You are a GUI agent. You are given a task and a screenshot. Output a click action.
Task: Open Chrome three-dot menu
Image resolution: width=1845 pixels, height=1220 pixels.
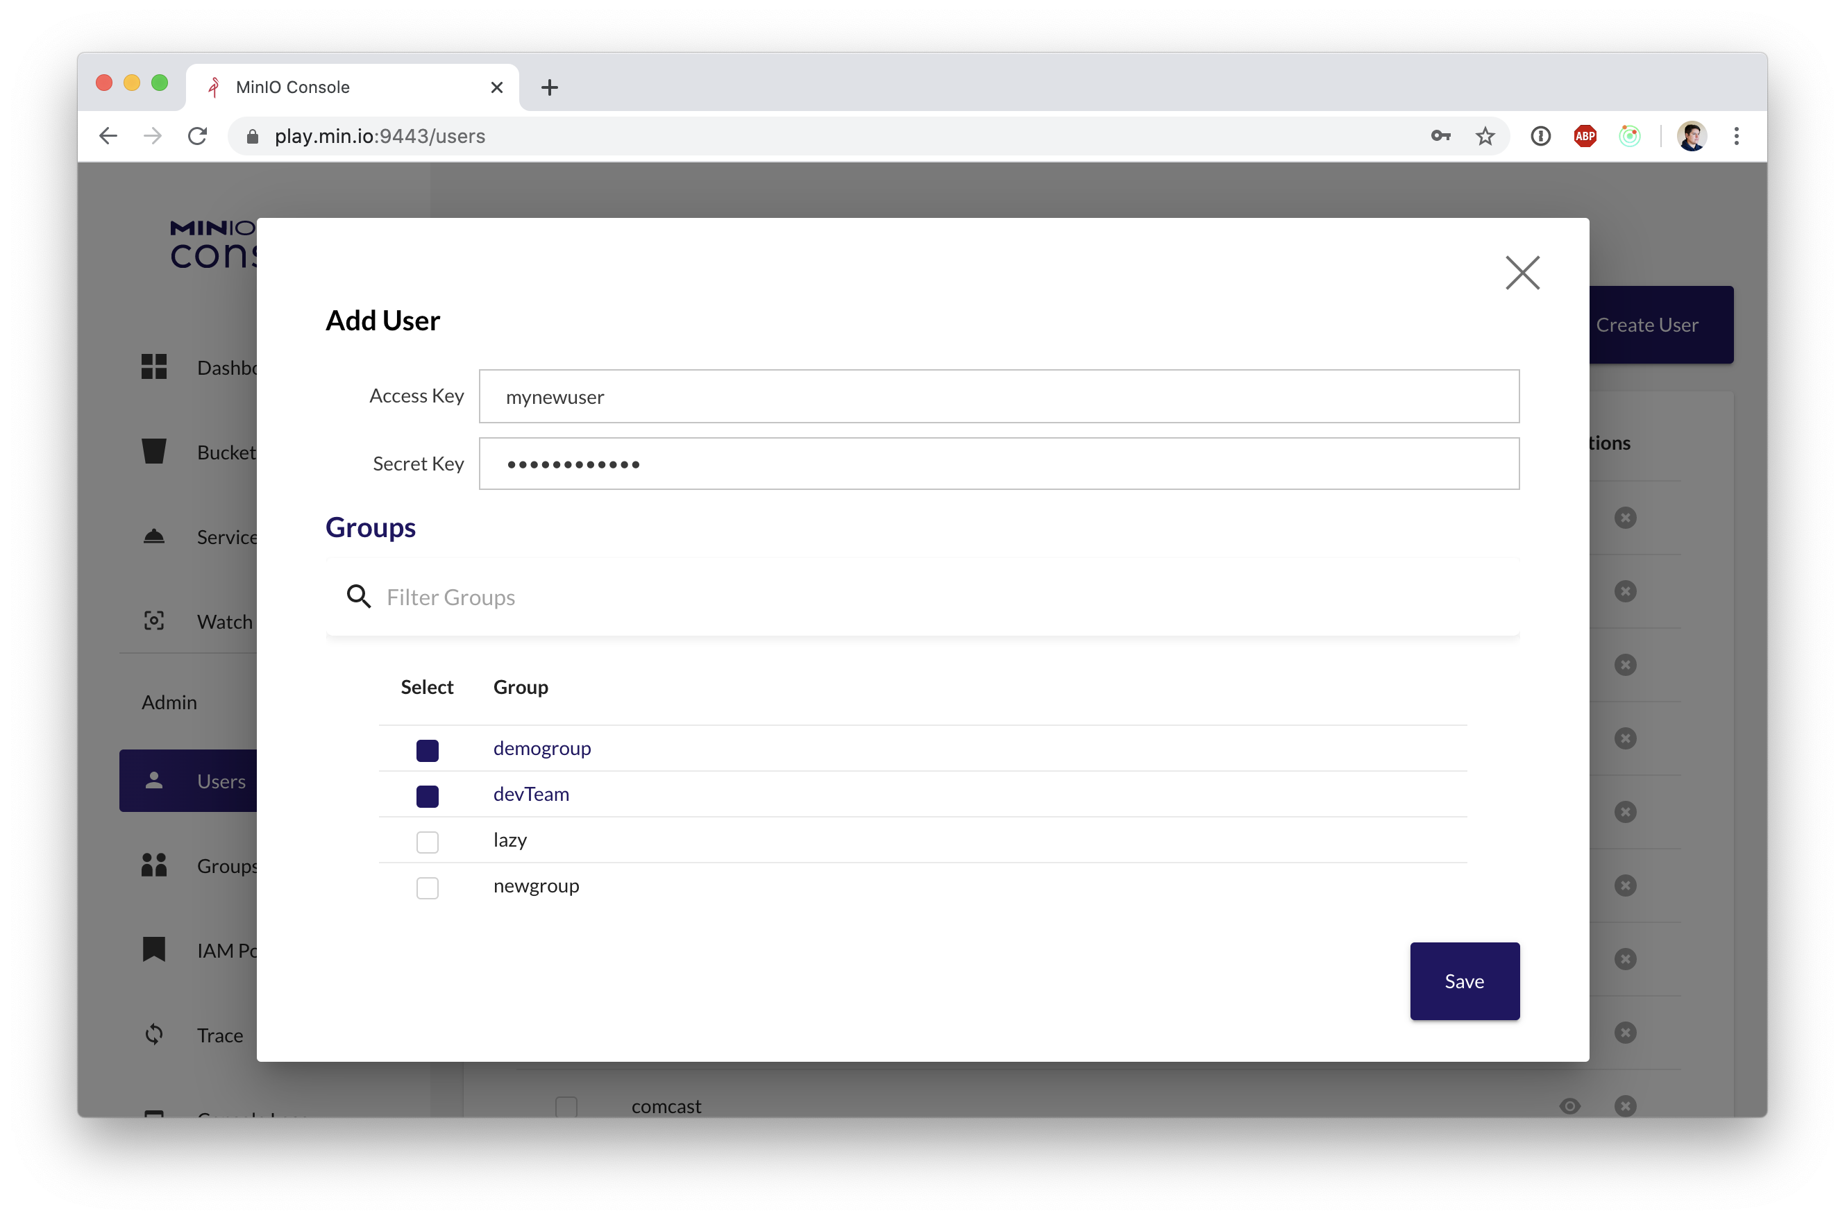[x=1735, y=136]
